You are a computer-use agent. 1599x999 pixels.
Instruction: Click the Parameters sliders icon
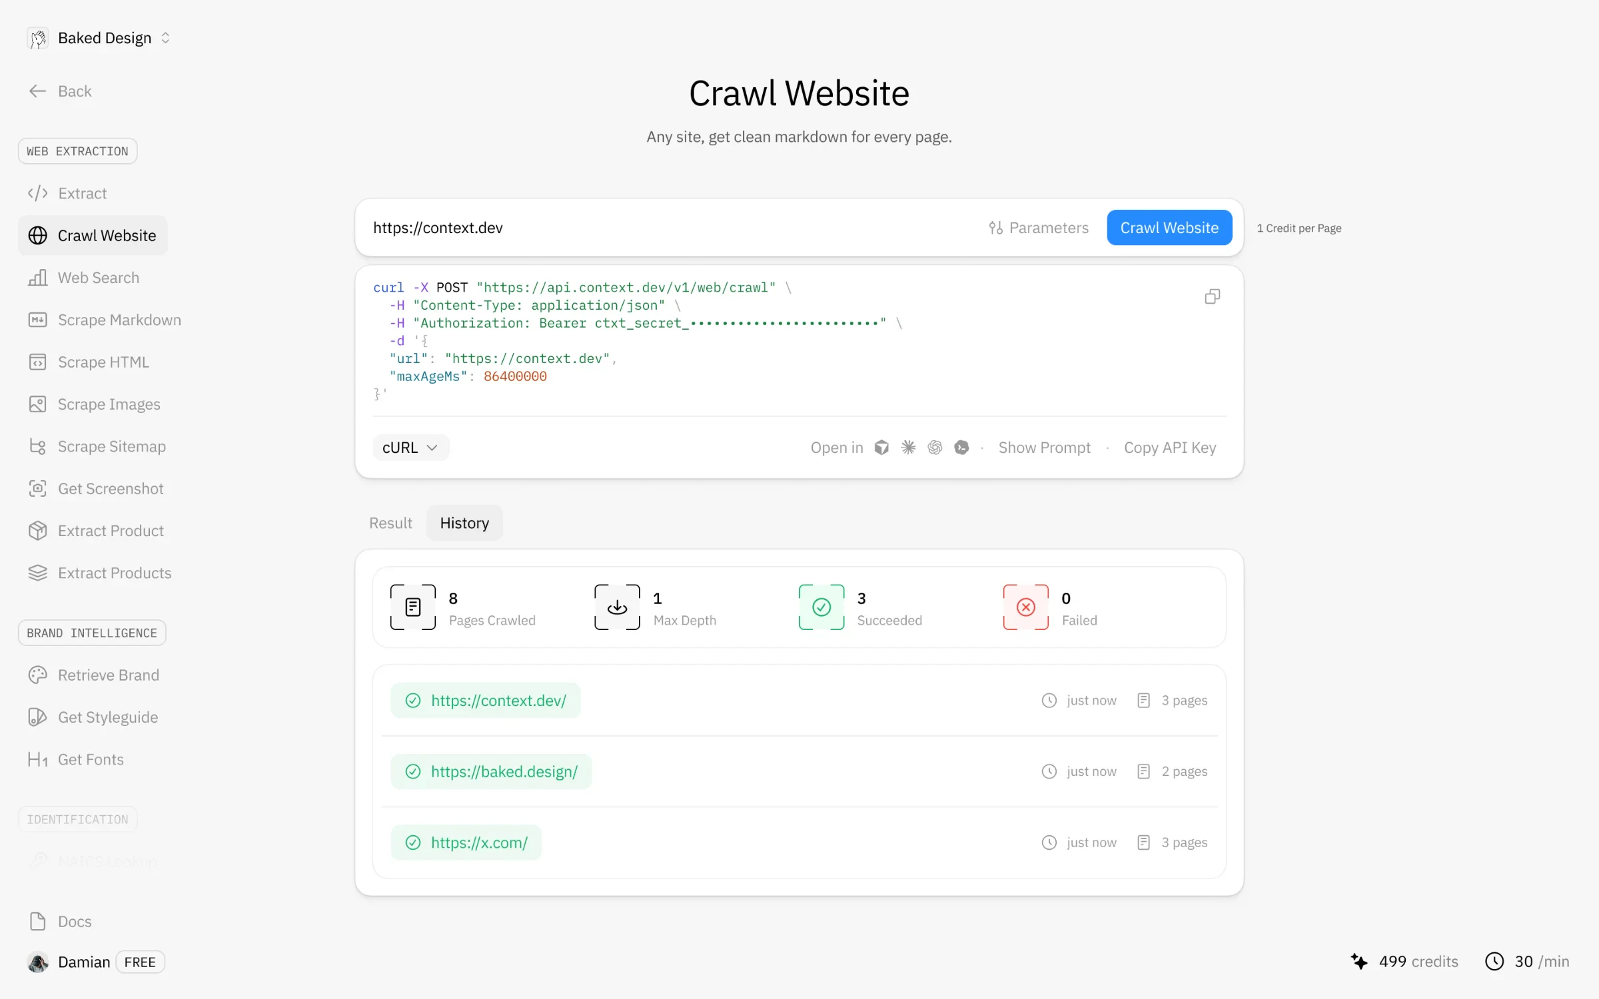pos(995,228)
